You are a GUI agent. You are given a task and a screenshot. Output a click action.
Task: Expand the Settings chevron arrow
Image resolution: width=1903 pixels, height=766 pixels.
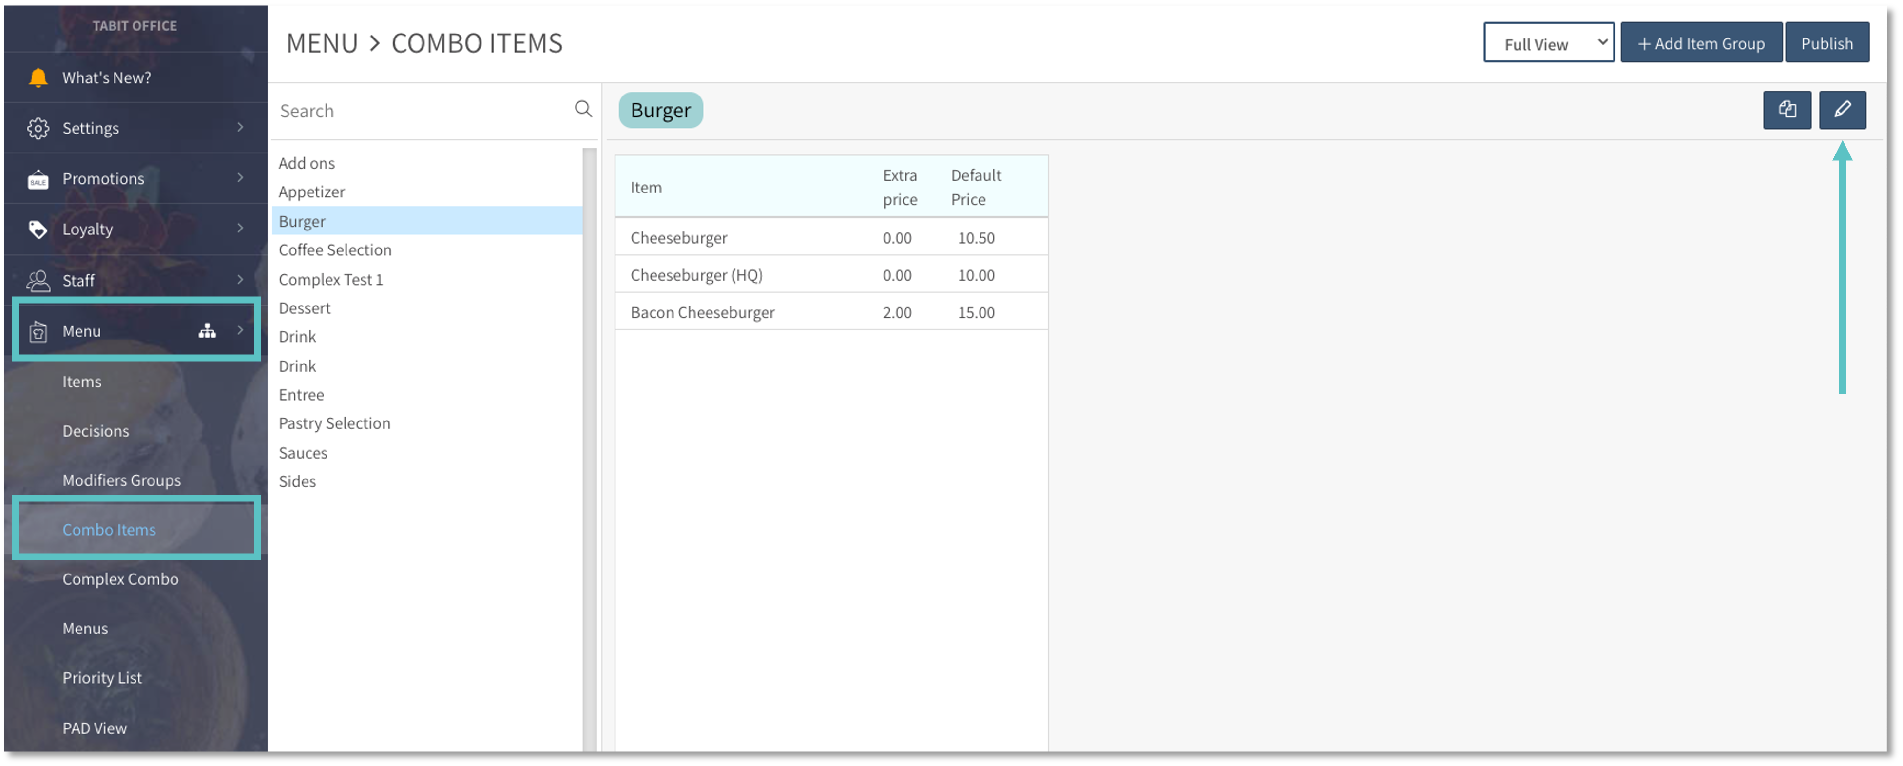point(240,127)
